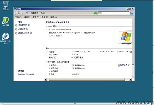Open the 360 antivirus desktop shortcut
The image size is (154, 105).
click(x=6, y=21)
